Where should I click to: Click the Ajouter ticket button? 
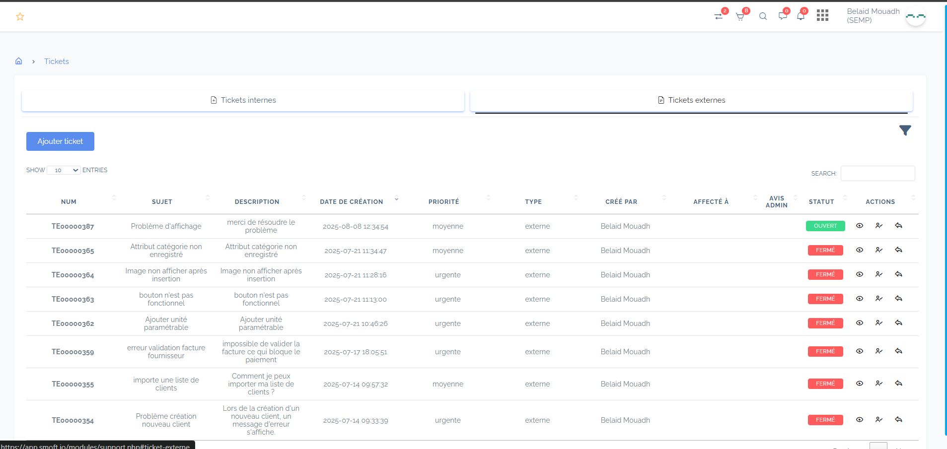60,141
